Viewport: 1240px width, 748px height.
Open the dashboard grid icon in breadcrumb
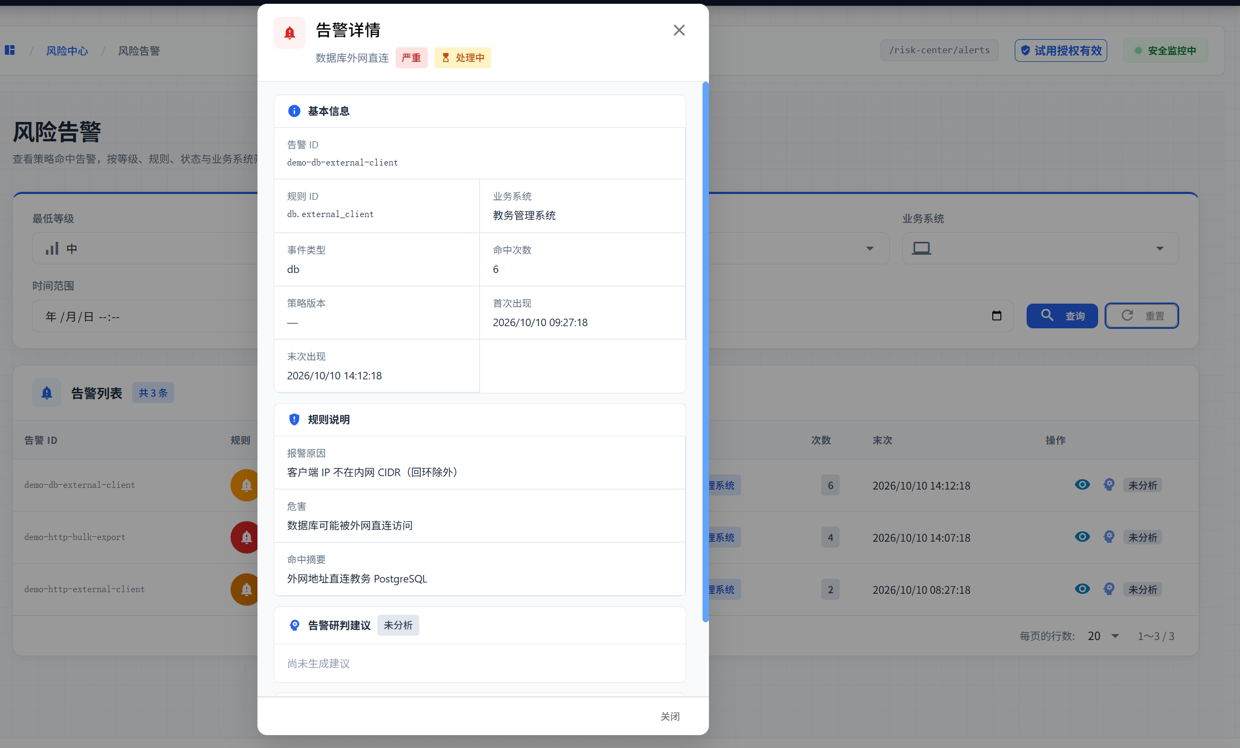(10, 50)
